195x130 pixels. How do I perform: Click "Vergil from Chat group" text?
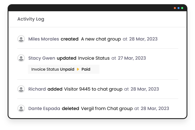tap(107, 108)
